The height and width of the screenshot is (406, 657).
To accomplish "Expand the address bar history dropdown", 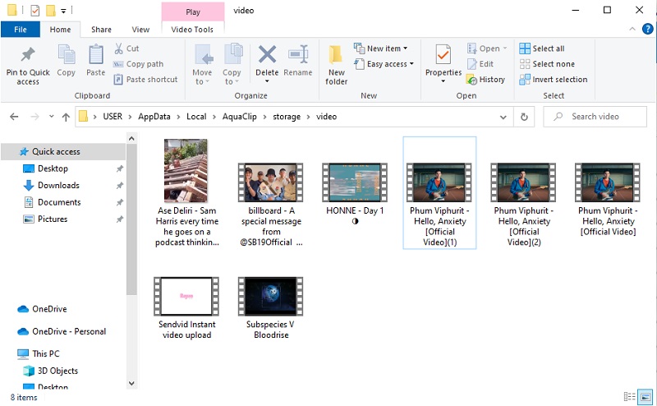I will click(503, 117).
